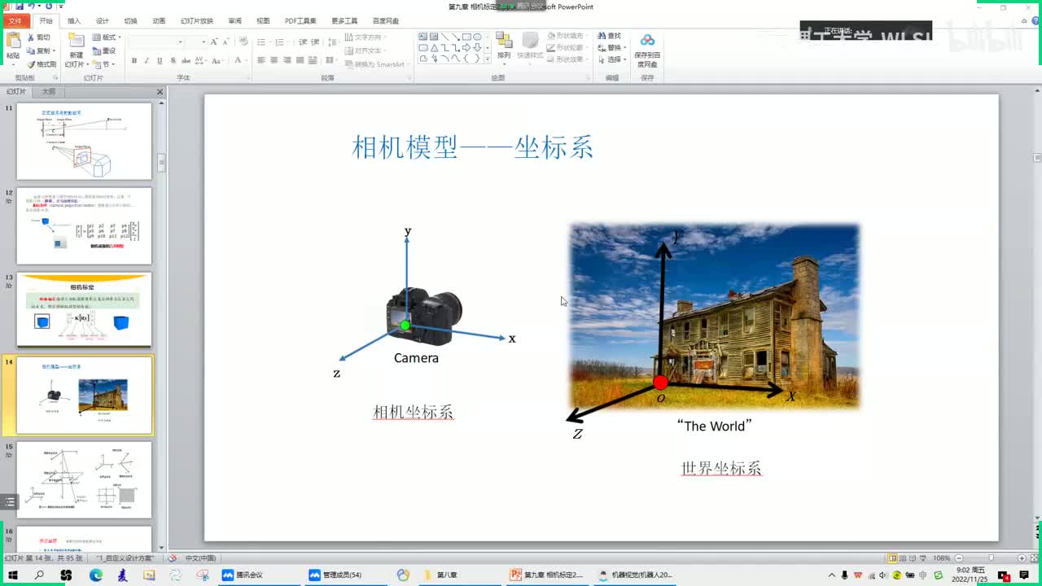Click the Windows Start button
Image resolution: width=1042 pixels, height=586 pixels.
pos(12,575)
